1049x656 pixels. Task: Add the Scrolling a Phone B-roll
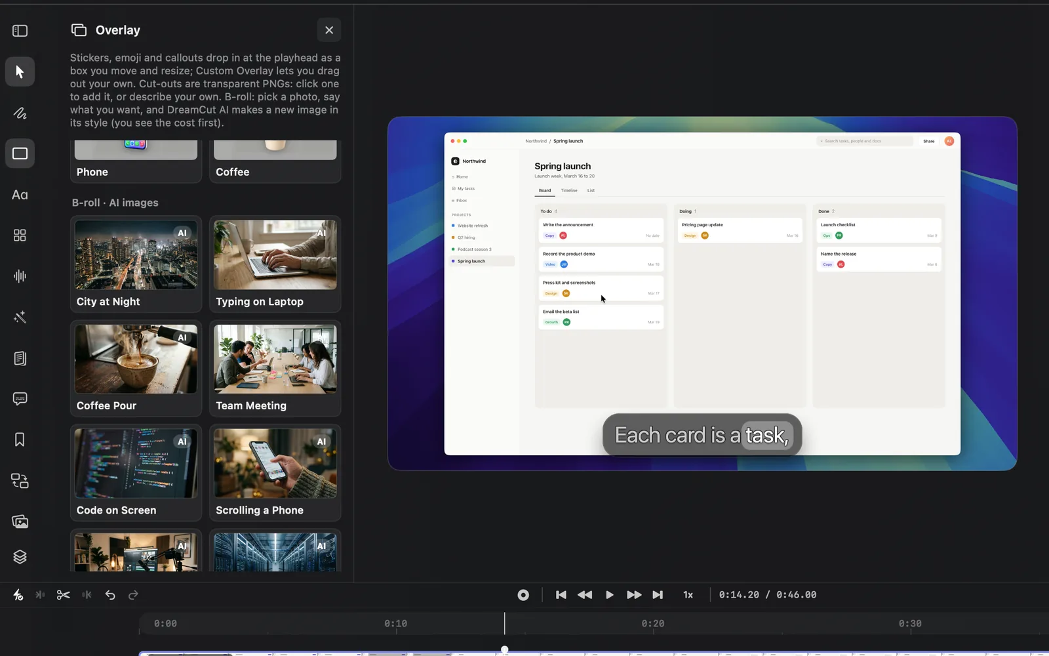275,472
